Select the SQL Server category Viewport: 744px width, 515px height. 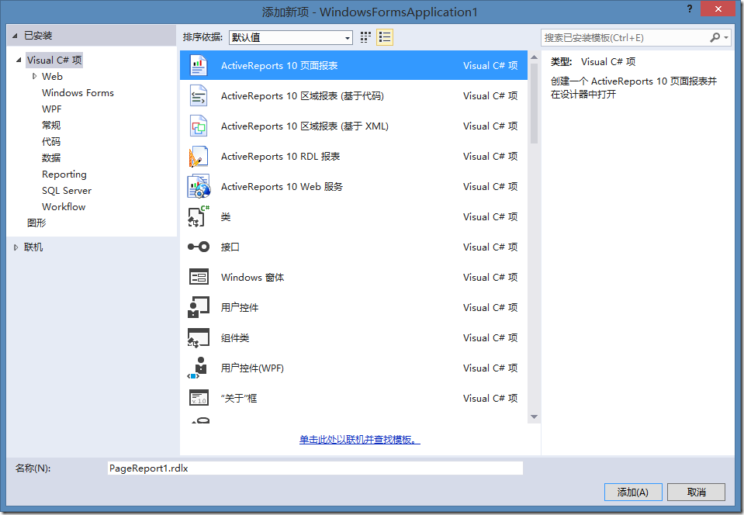pos(67,191)
